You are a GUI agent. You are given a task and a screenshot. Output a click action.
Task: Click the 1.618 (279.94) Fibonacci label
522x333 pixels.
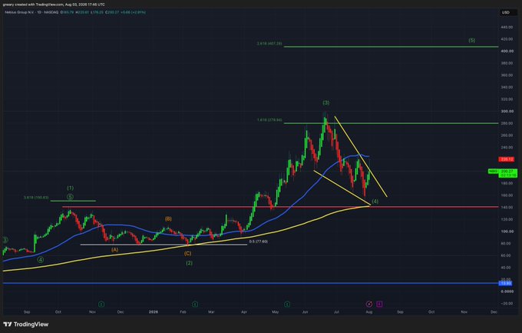tap(269, 120)
